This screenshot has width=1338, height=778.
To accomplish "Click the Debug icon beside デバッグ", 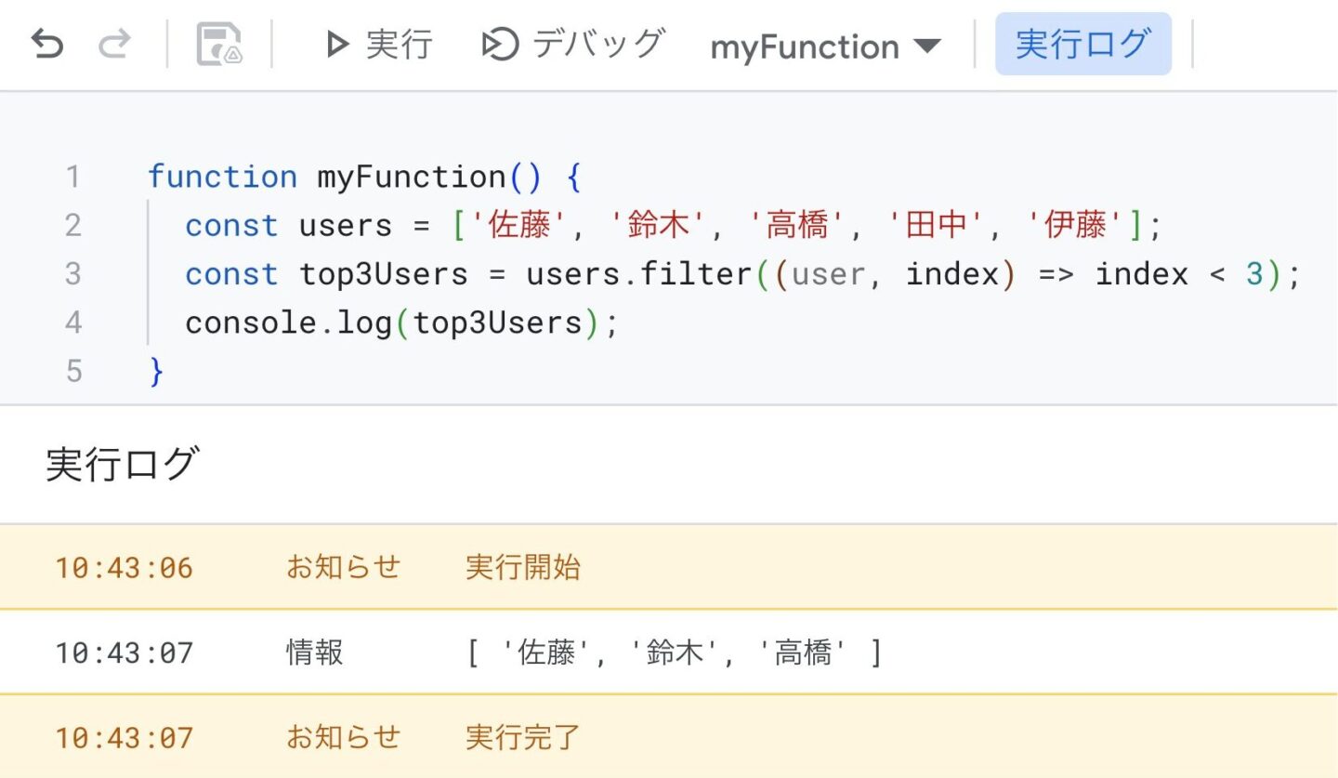I will 498,43.
